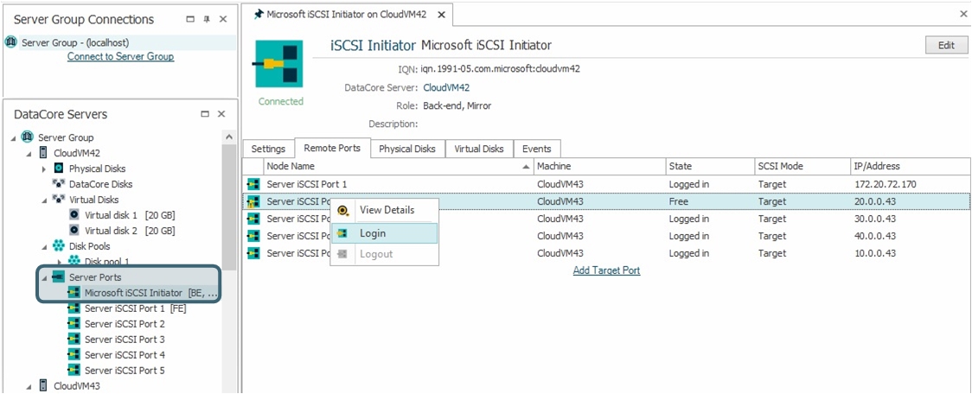
Task: Click the Server iSCSI Port 1 row icon
Action: [x=253, y=184]
